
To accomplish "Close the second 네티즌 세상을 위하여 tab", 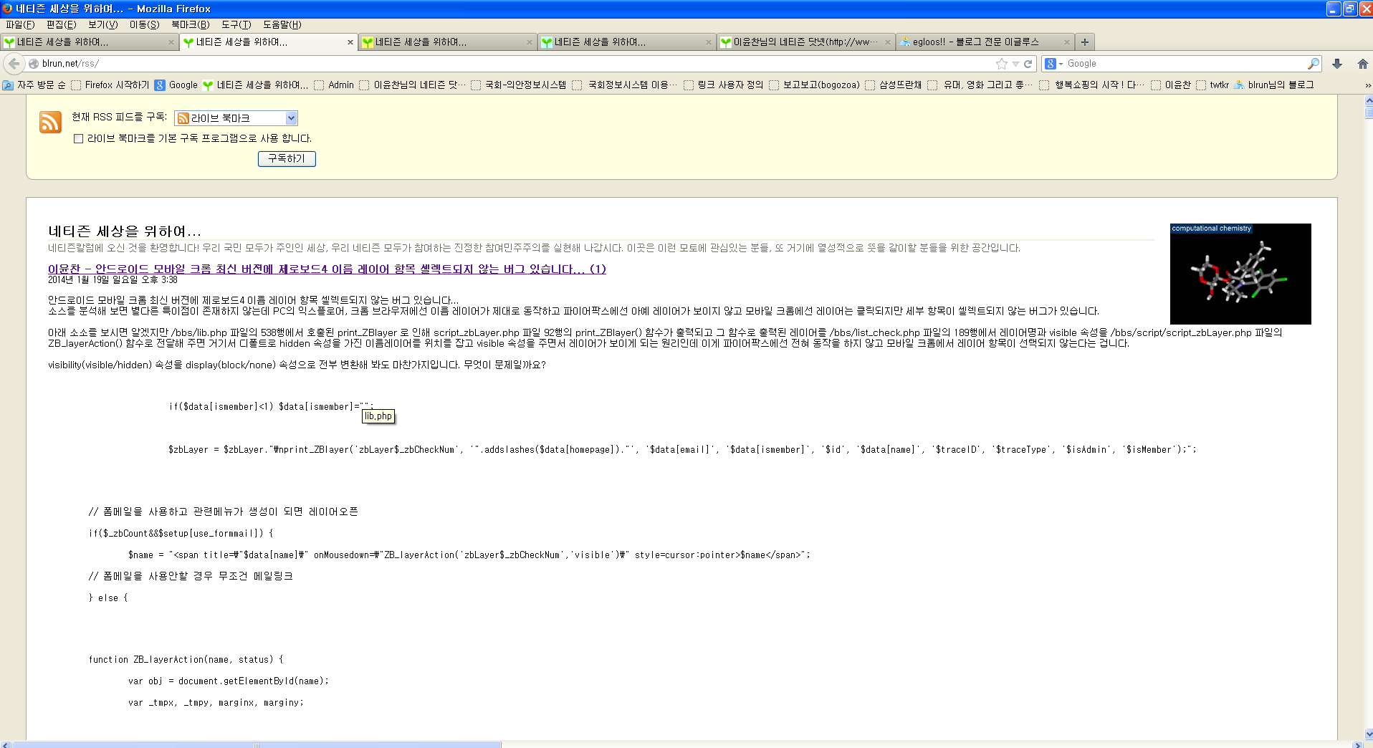I will coord(350,42).
